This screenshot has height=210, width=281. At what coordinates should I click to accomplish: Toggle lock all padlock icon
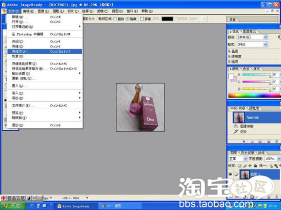tap(255, 166)
